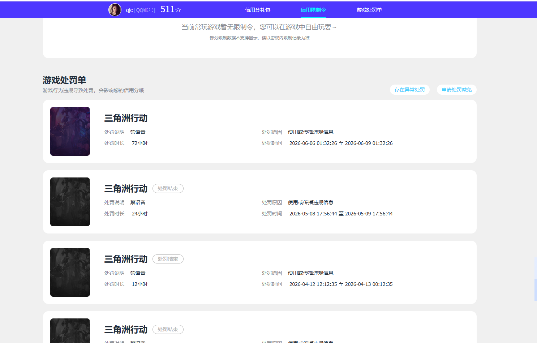Click 三角洲行动 title of the 24小时 card
Viewport: 537px width, 343px height.
[x=126, y=189]
